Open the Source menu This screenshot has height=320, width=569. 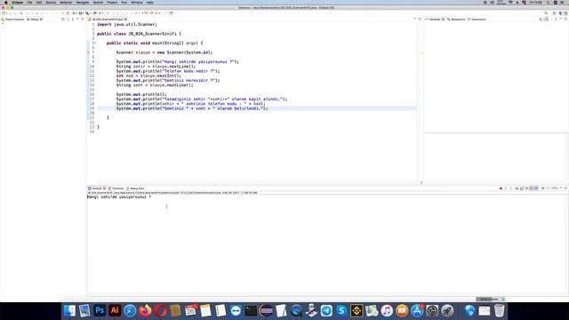point(51,3)
